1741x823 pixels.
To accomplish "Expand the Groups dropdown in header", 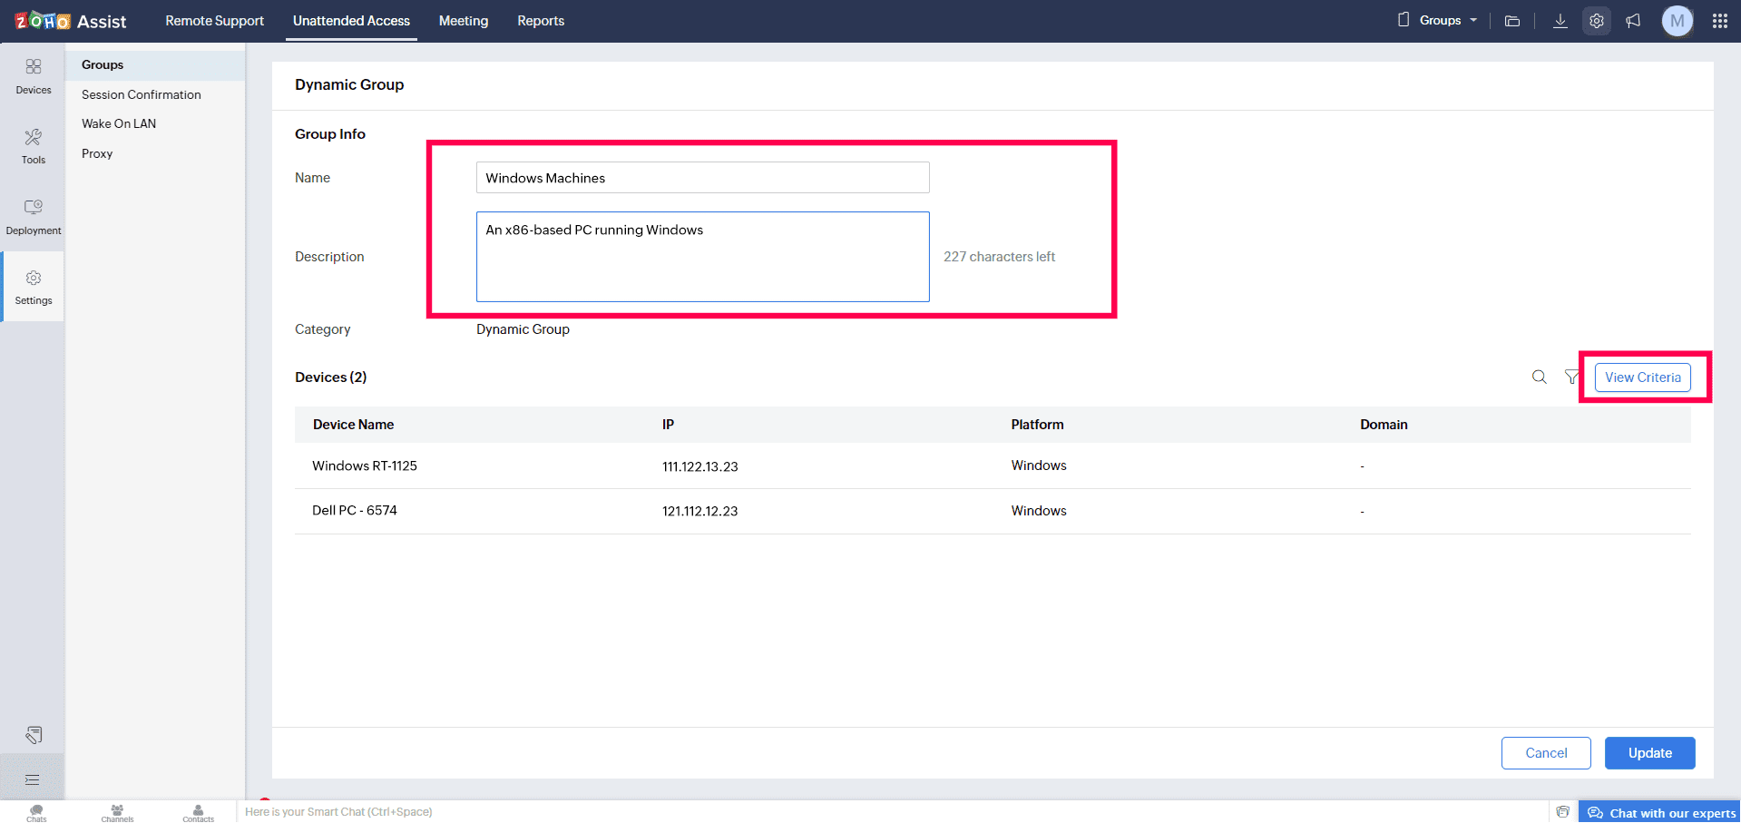I will (1439, 21).
